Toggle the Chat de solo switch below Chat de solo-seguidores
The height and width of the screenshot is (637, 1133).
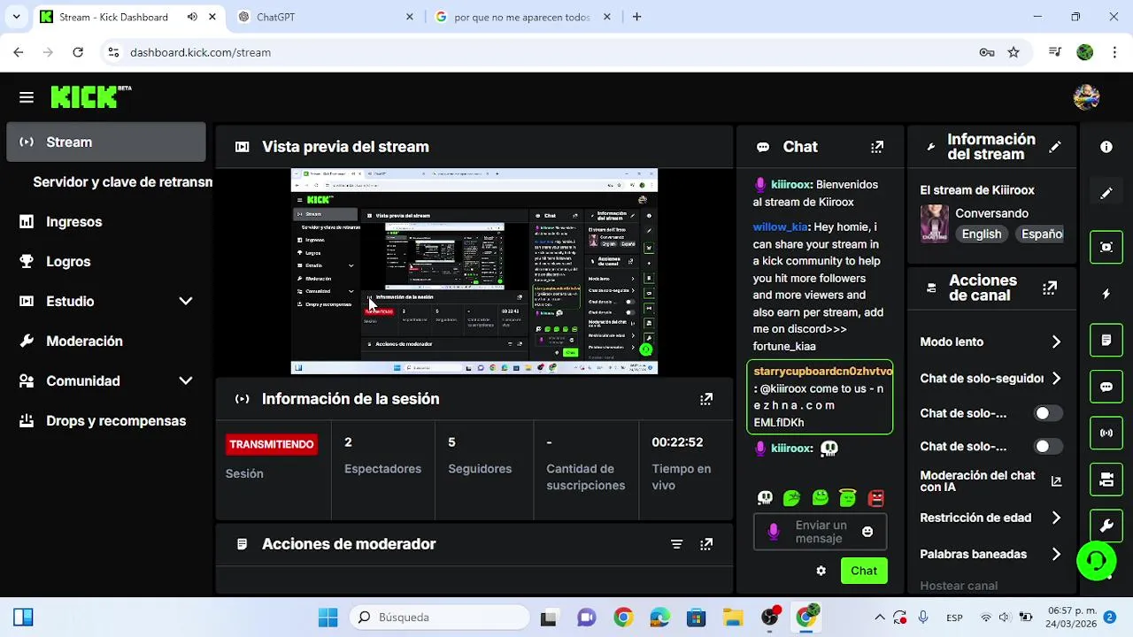(x=1048, y=413)
